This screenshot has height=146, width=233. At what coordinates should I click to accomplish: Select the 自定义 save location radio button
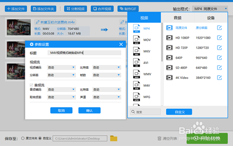(x=40, y=138)
